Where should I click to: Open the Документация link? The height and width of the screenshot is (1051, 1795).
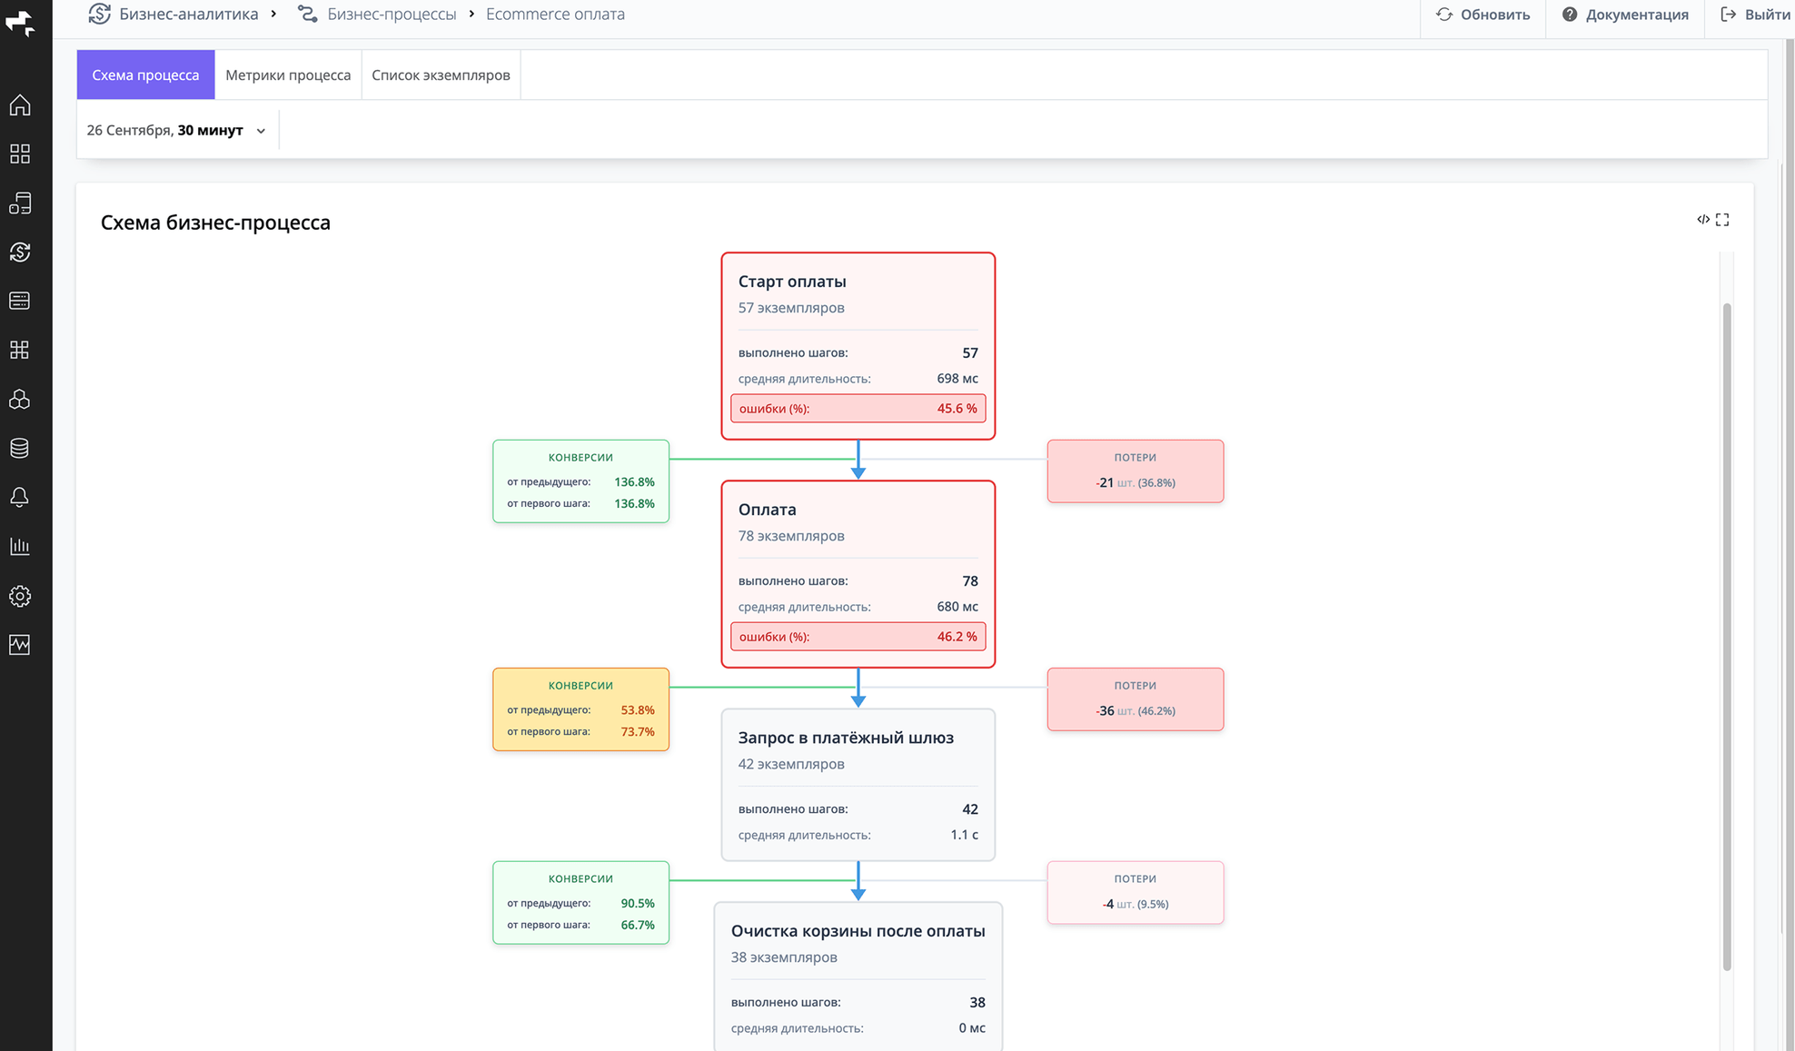point(1625,15)
